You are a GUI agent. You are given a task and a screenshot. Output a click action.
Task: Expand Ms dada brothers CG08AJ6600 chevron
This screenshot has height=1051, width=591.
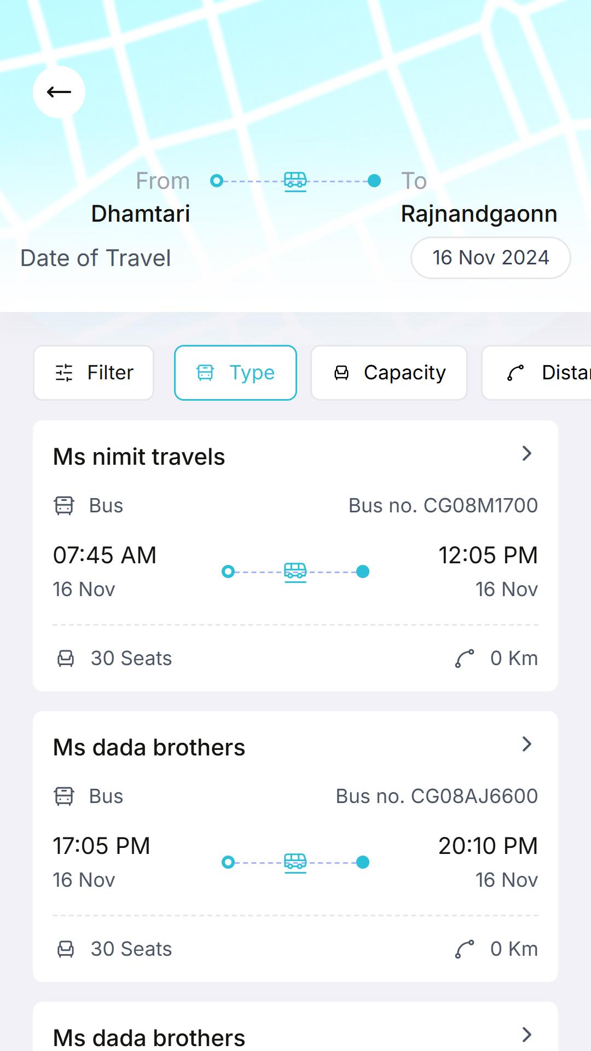coord(526,744)
